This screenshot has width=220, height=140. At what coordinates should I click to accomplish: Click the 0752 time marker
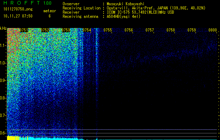45,30
